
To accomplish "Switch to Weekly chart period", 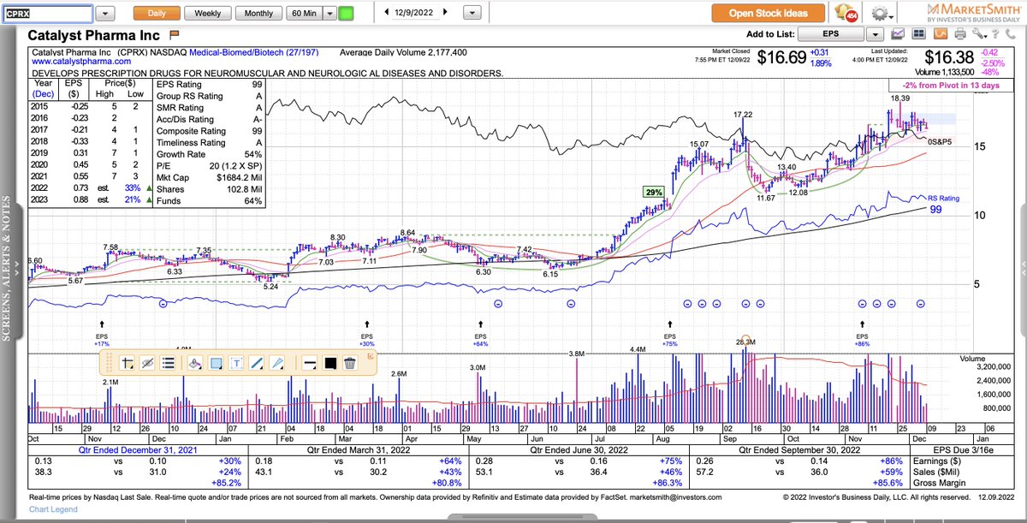I will pyautogui.click(x=207, y=14).
